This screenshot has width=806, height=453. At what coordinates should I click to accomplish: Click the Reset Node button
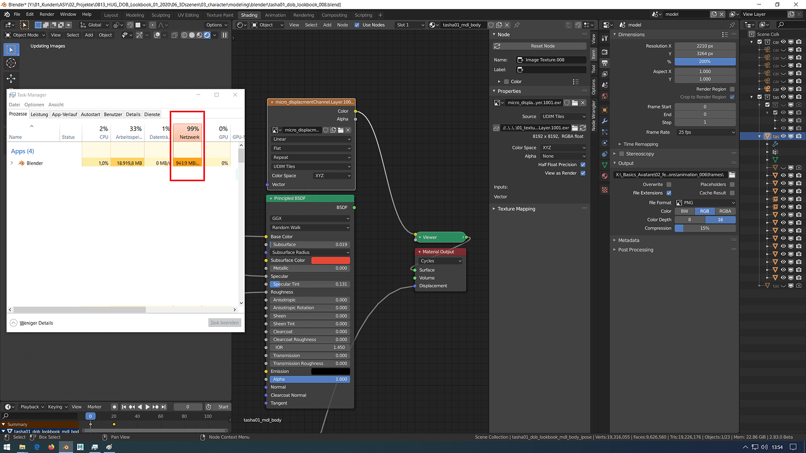click(543, 46)
